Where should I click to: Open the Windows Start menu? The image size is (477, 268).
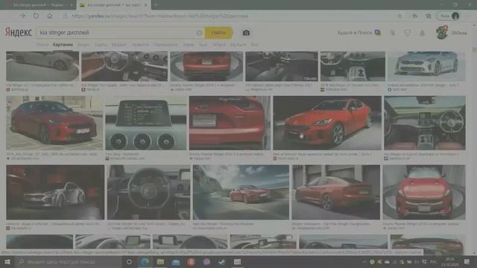click(x=7, y=262)
